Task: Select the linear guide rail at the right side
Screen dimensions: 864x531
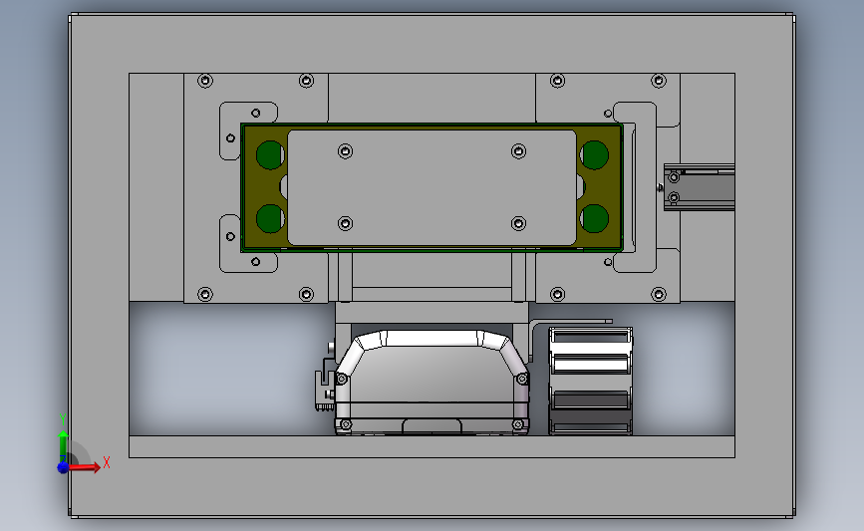Action: [x=700, y=186]
